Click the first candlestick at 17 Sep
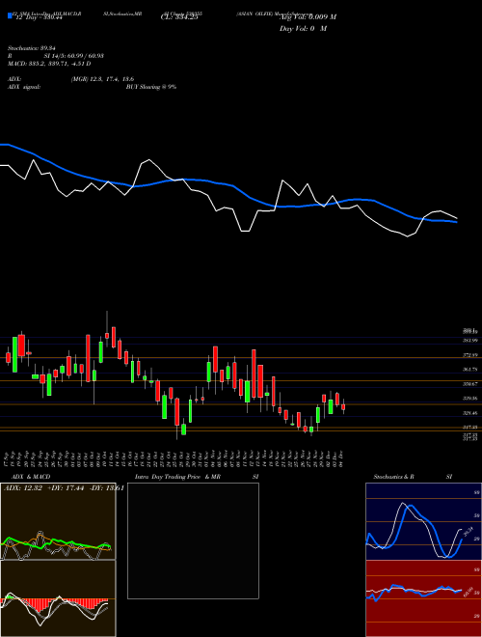482x637 pixels. 8,357
